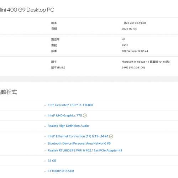Open the CT1000P310SSD8 drive link
178x178 pixels.
tap(61, 171)
